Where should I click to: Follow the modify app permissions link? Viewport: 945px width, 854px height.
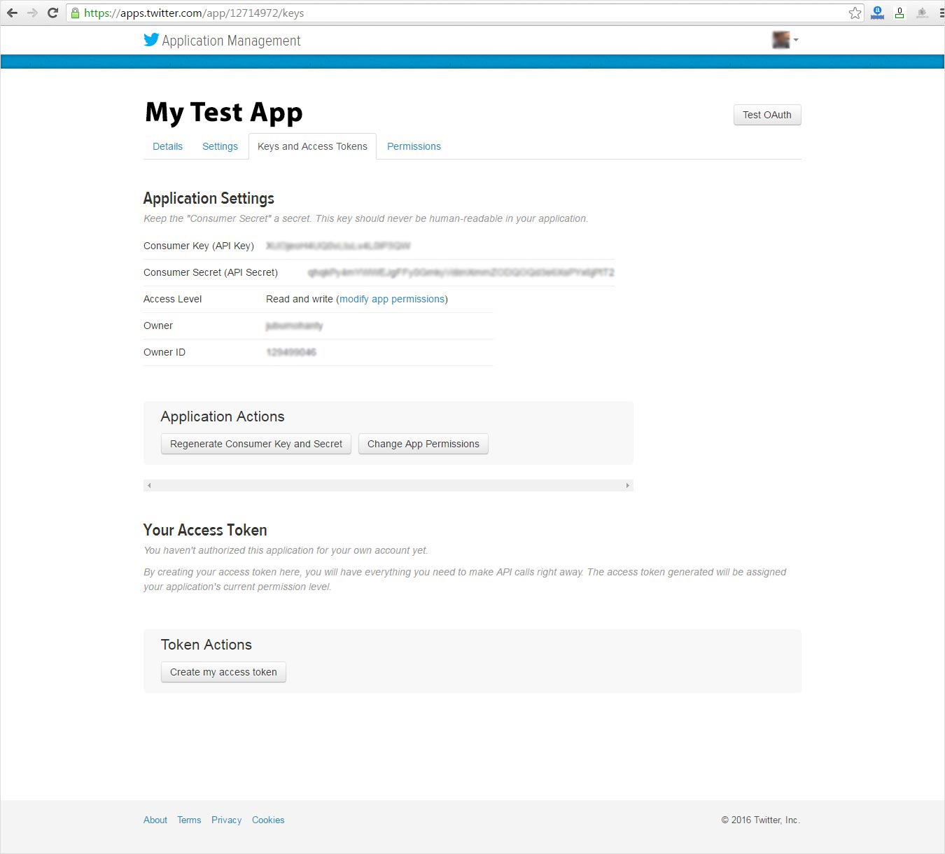coord(392,299)
